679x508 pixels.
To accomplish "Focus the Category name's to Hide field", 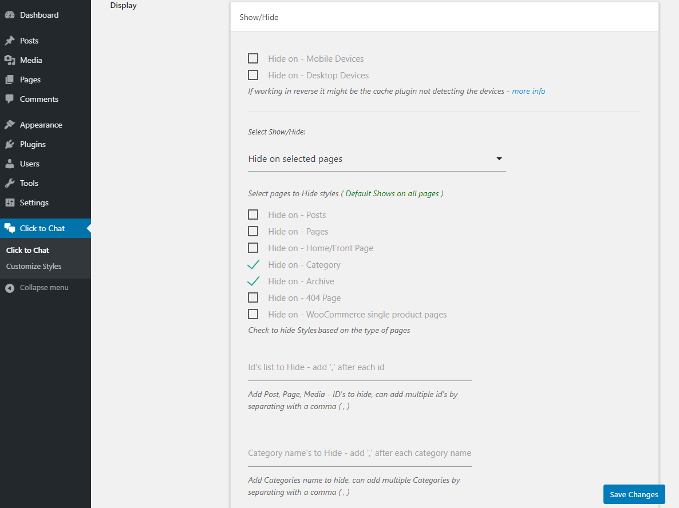I will [x=360, y=454].
